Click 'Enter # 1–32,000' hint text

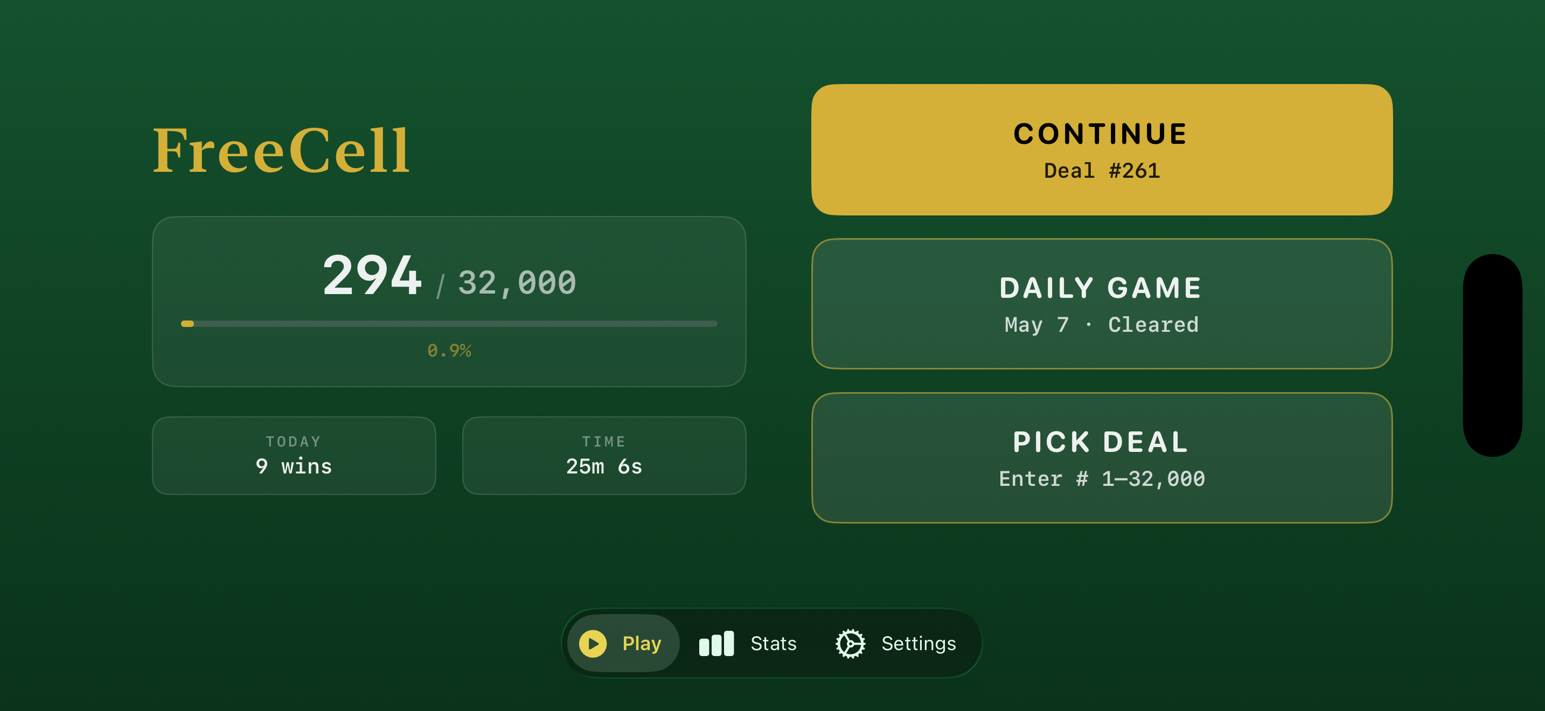tap(1102, 479)
